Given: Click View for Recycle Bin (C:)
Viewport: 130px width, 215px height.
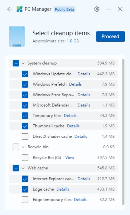Looking at the screenshot, I should click(70, 157).
